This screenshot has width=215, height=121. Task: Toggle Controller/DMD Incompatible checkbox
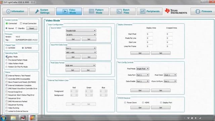click(x=6, y=79)
